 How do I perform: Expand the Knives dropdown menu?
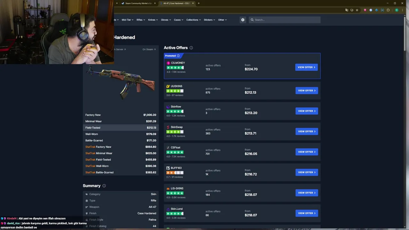pyautogui.click(x=153, y=20)
